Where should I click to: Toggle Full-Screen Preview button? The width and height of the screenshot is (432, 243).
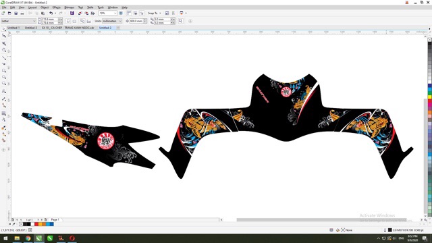tap(121, 13)
